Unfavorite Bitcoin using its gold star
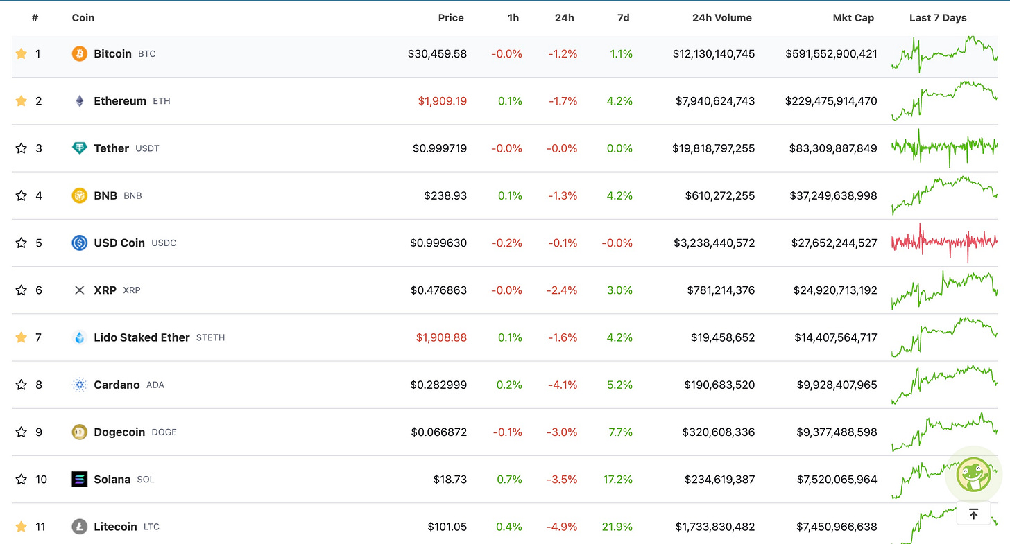The image size is (1010, 544). click(22, 53)
